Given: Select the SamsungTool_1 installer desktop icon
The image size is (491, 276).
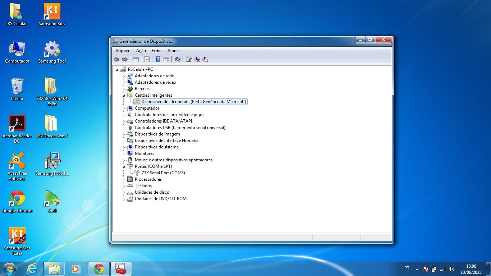Looking at the screenshot, I should click(52, 164).
